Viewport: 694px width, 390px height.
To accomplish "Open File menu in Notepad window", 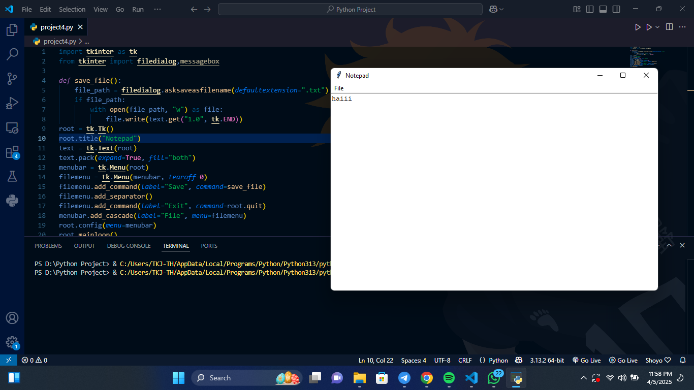I will point(339,88).
